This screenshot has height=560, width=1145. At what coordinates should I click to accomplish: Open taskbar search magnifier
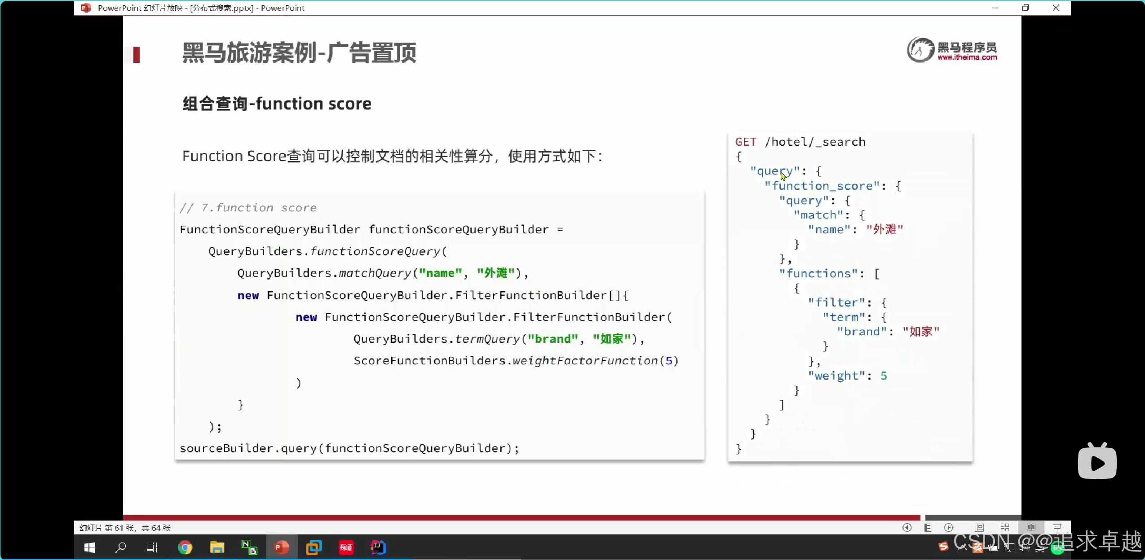pyautogui.click(x=121, y=547)
